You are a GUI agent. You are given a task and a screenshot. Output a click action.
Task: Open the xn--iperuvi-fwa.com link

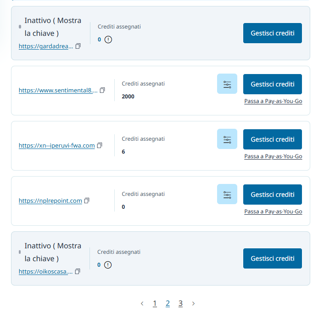[56, 146]
